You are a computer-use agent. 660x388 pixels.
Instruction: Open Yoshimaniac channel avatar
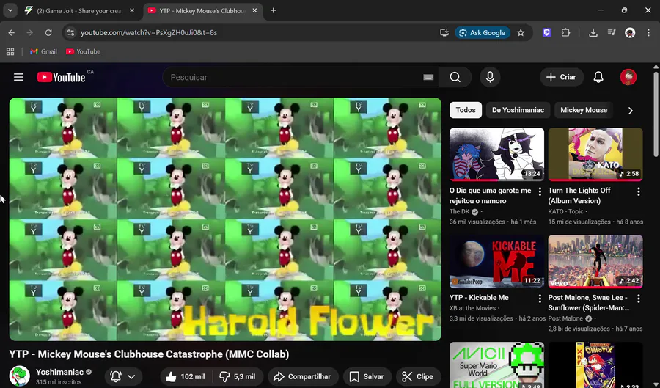point(19,376)
